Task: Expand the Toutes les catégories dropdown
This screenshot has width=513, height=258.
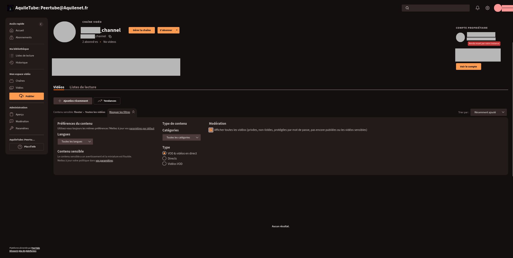Action: [181, 138]
